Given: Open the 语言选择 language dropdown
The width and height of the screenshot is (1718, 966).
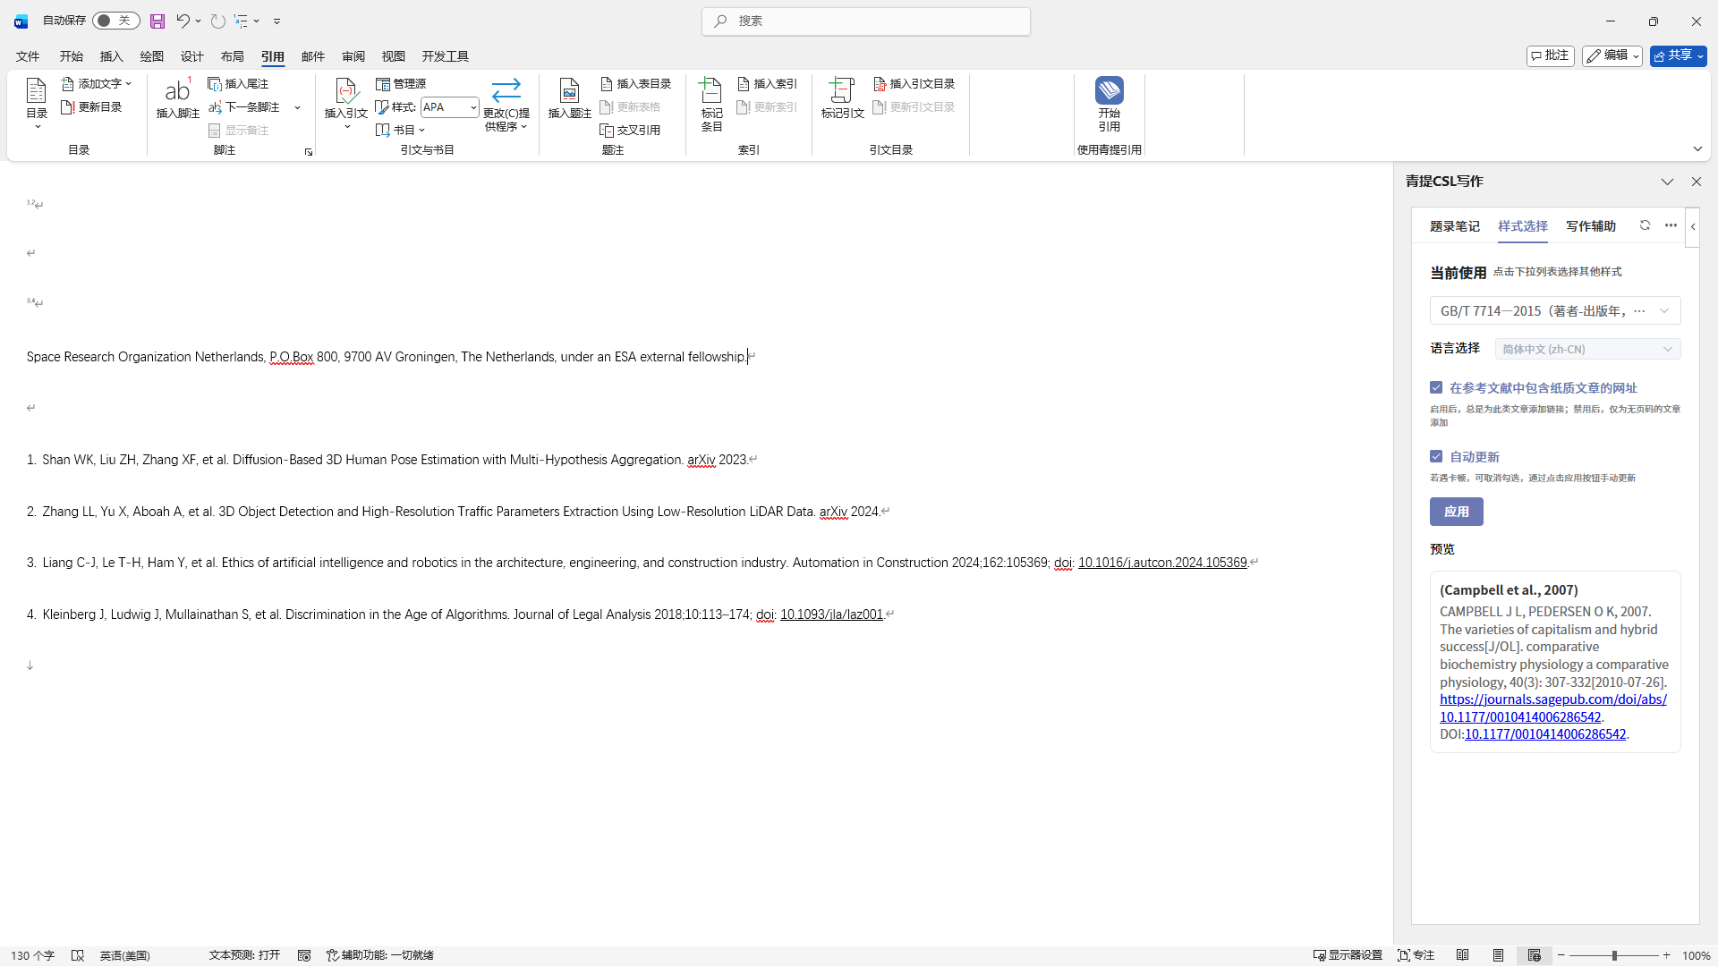Looking at the screenshot, I should (1667, 349).
